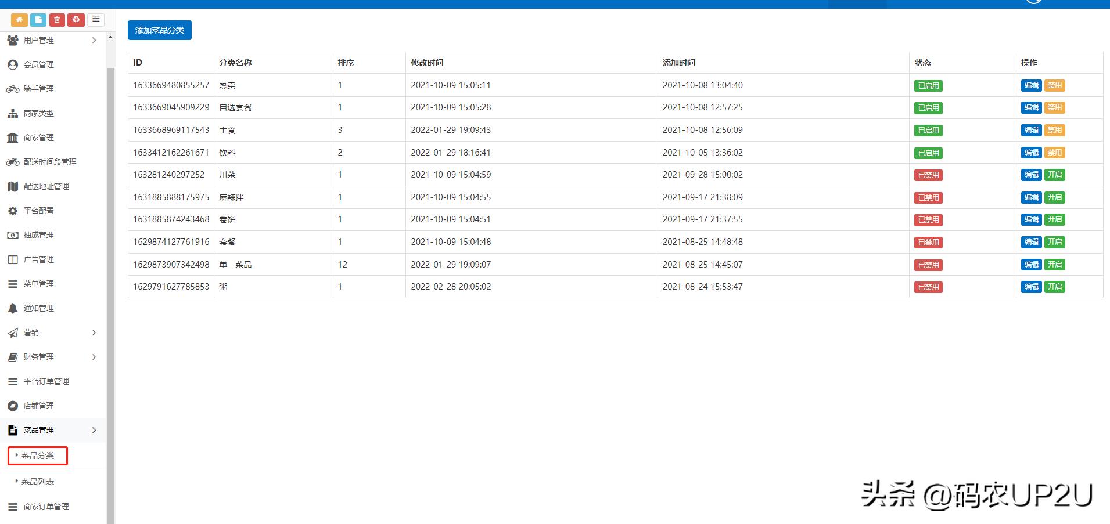Open 配送时间段管理 via its motorcycle icon
Screen dimensions: 1110x524
(13, 162)
